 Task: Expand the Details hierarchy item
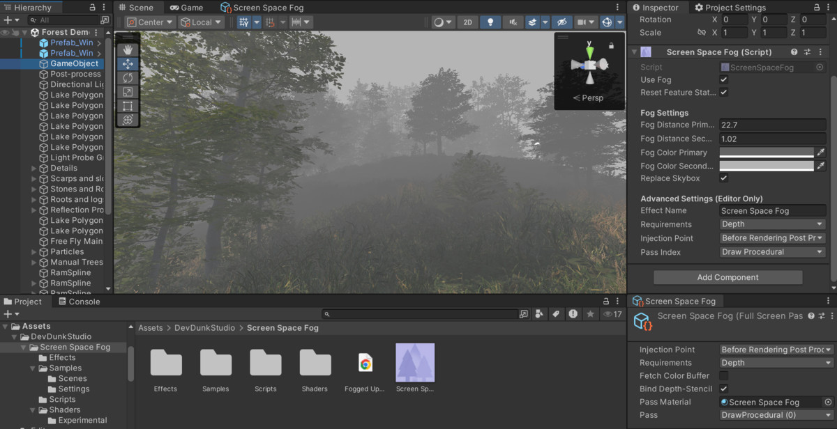click(x=34, y=169)
